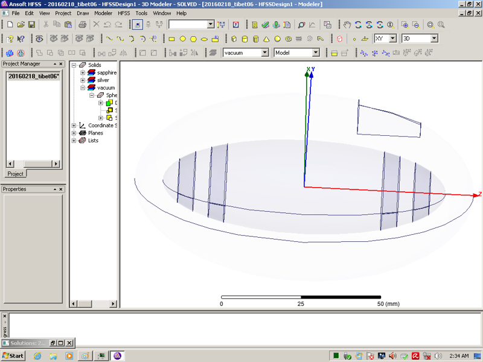The height and width of the screenshot is (362, 483).
Task: Select the Draw cylinder tool
Action: (x=245, y=39)
